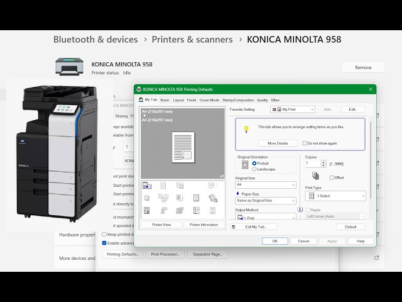Image resolution: width=402 pixels, height=302 pixels.
Task: Click the info balloon icon next to Staple
Action: [300, 210]
